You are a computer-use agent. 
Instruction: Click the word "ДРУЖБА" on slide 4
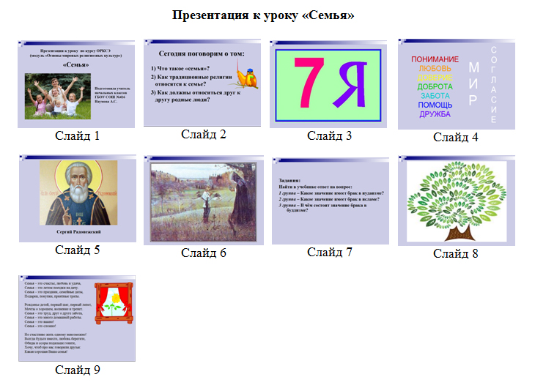[435, 114]
